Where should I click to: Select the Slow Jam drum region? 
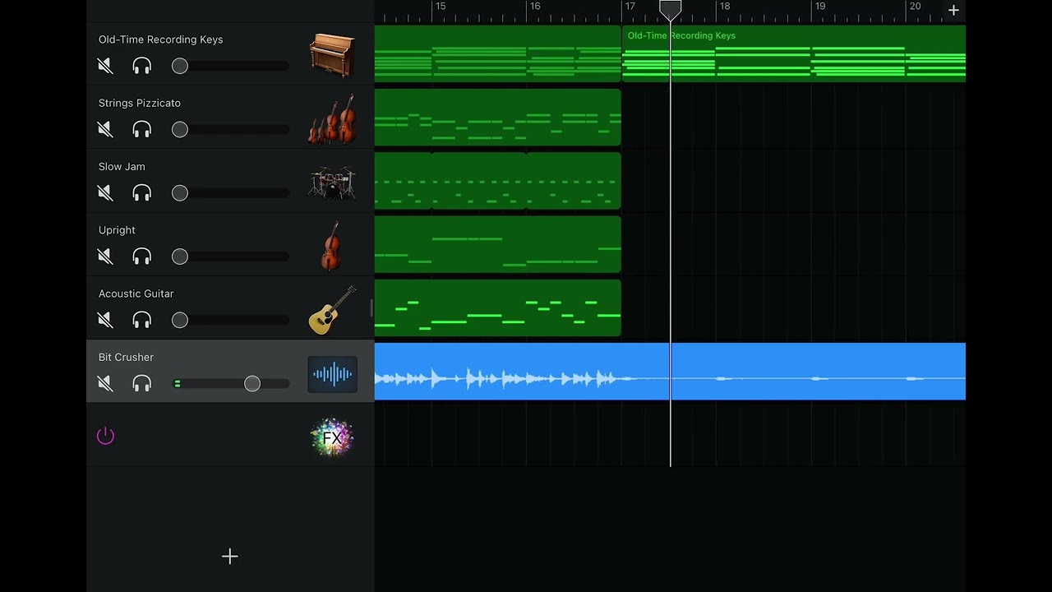(x=498, y=181)
